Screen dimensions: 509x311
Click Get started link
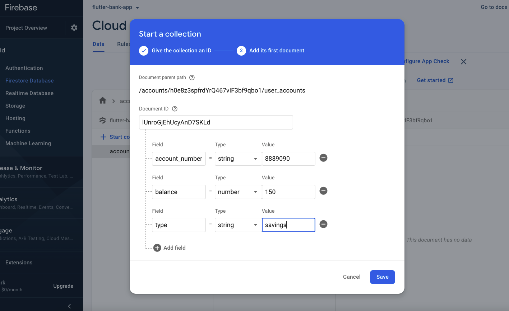435,80
